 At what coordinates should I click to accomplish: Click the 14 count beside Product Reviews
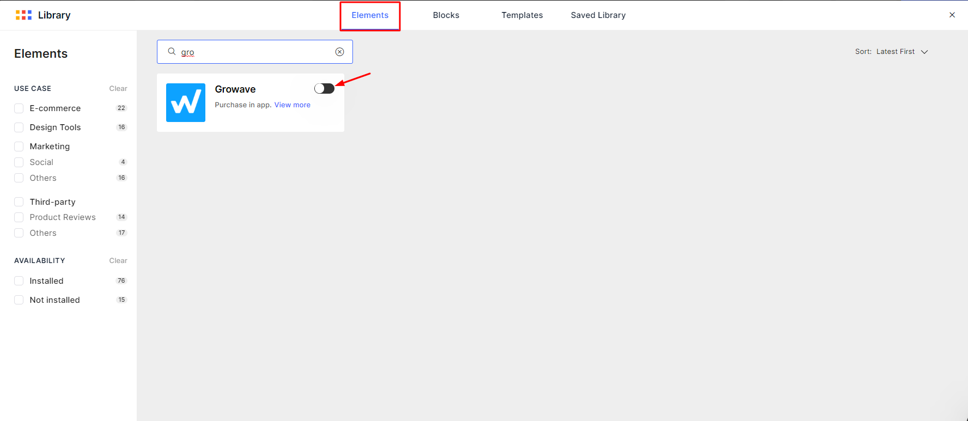[x=121, y=217]
